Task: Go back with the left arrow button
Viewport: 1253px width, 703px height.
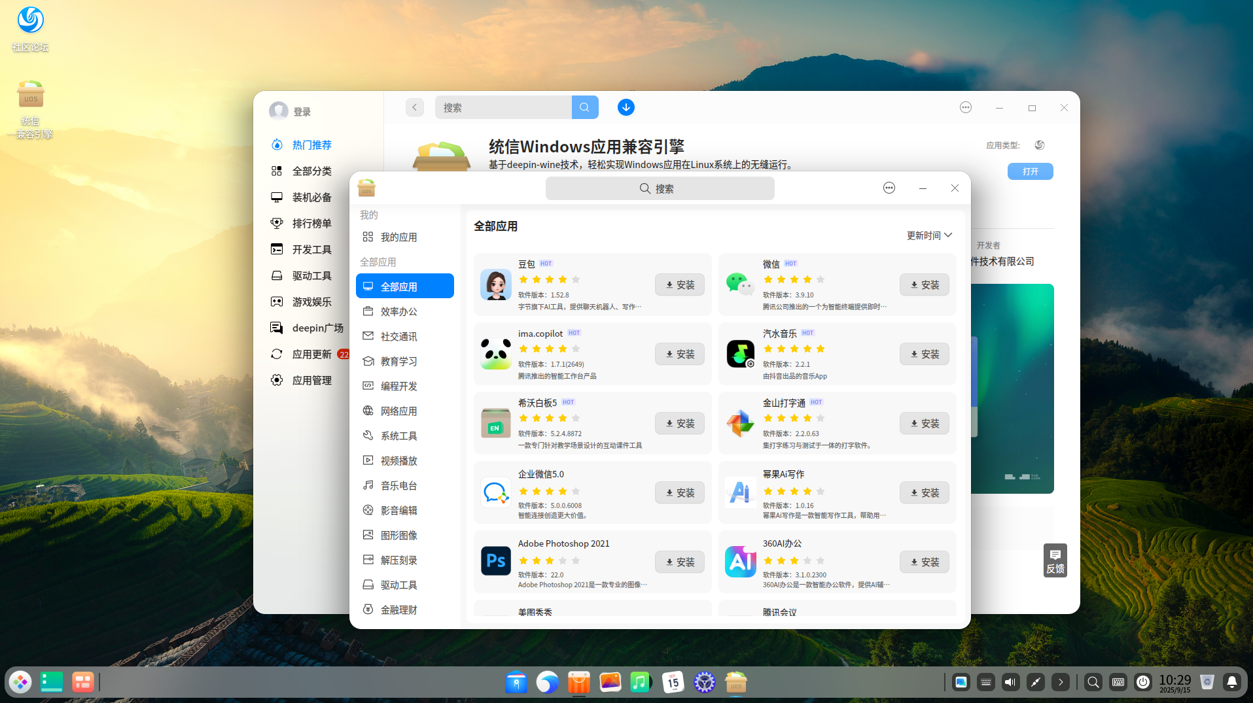Action: click(x=415, y=107)
